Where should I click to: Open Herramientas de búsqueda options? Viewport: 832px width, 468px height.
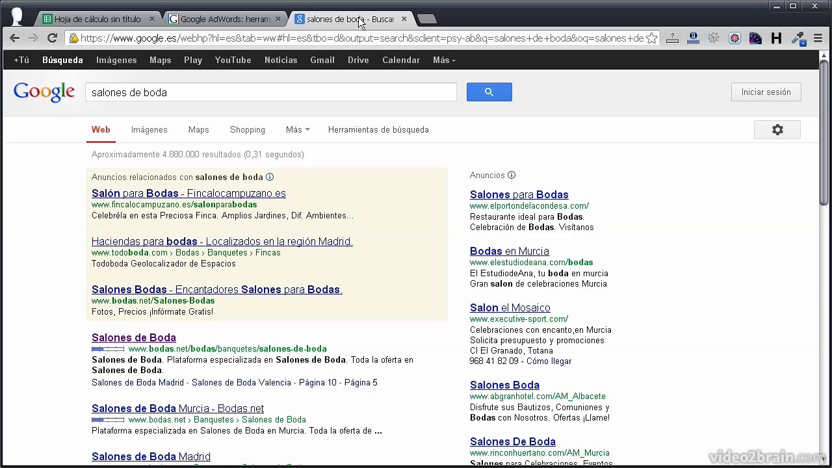[378, 130]
